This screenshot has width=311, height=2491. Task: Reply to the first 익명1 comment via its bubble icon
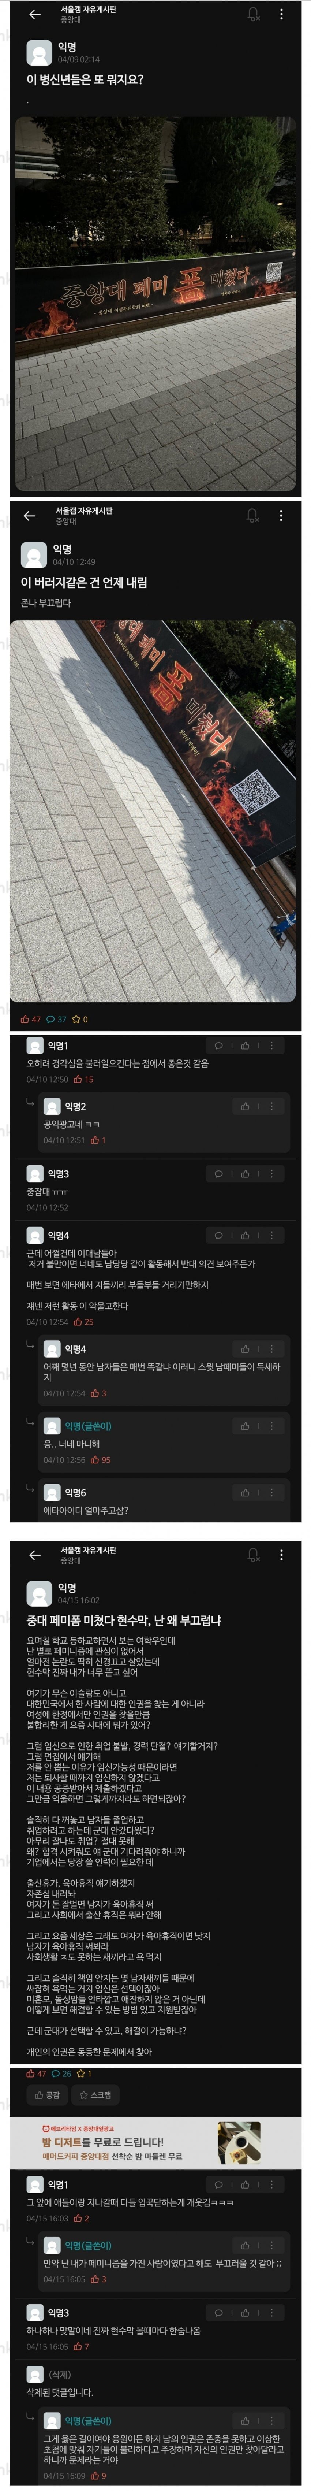click(x=218, y=1045)
